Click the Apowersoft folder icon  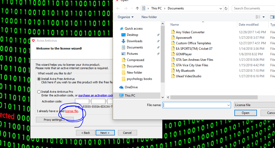point(173,38)
